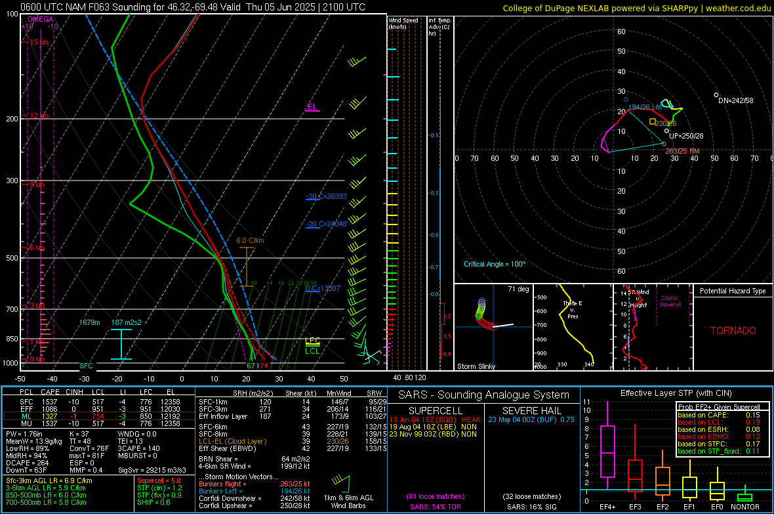Select the SFC parcel row in table

pyautogui.click(x=99, y=402)
